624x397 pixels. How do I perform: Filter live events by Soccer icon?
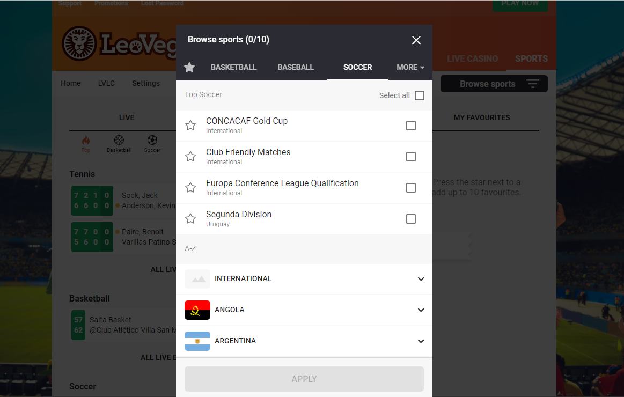(x=152, y=144)
